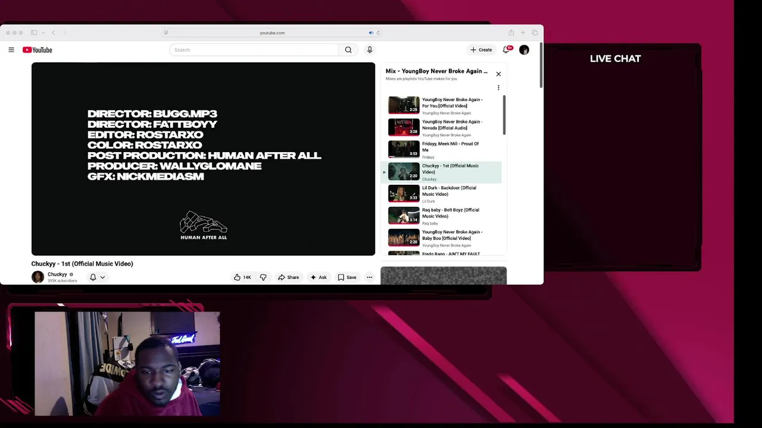Image resolution: width=762 pixels, height=428 pixels.
Task: Show the Safari tab overview
Action: click(535, 33)
